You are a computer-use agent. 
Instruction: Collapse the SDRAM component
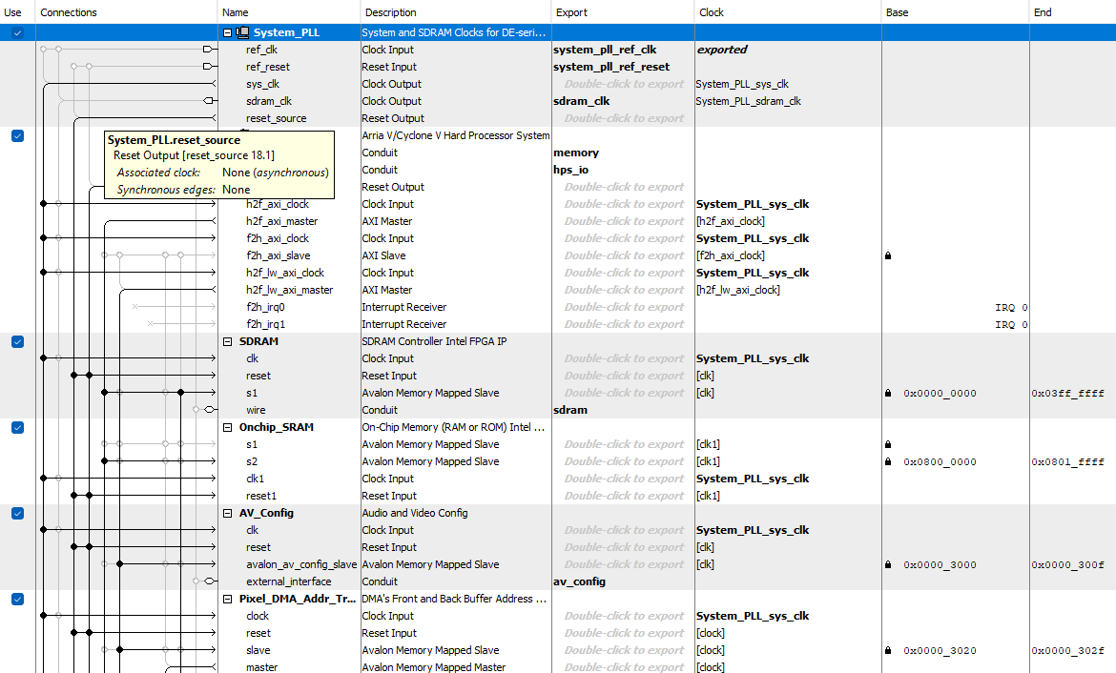click(x=228, y=341)
